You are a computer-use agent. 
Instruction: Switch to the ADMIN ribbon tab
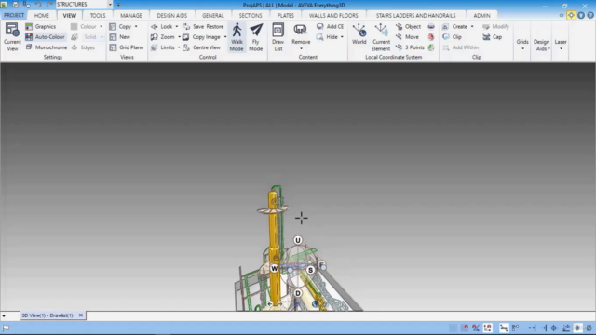[x=481, y=15]
